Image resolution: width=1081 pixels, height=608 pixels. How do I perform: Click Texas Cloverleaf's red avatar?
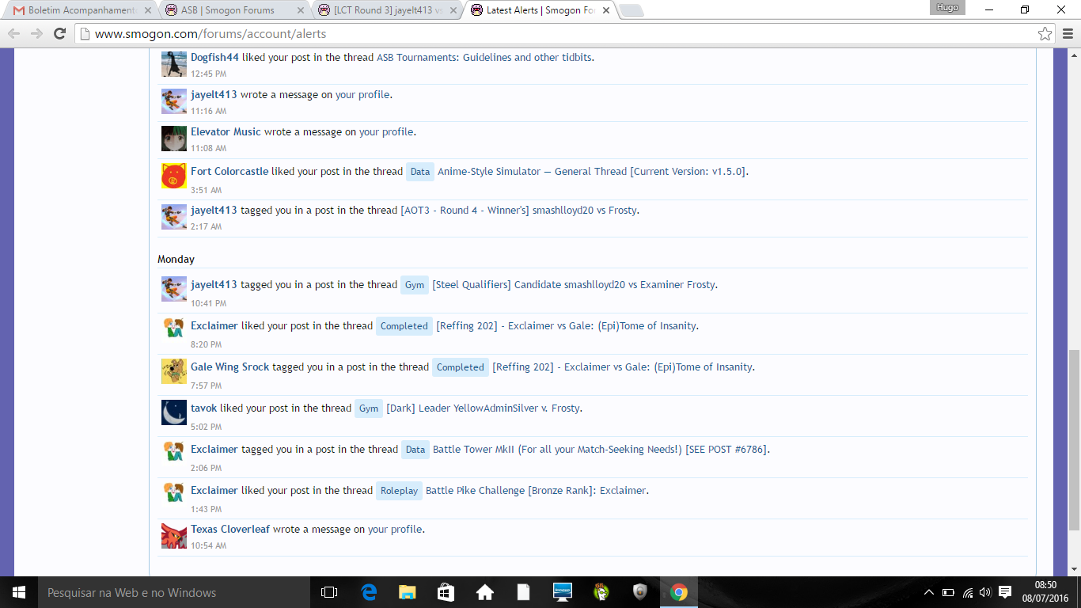(173, 536)
